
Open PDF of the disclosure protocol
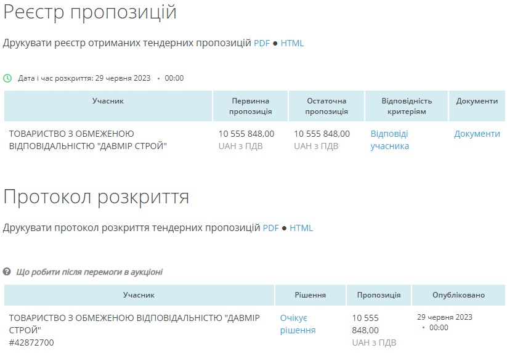click(270, 228)
